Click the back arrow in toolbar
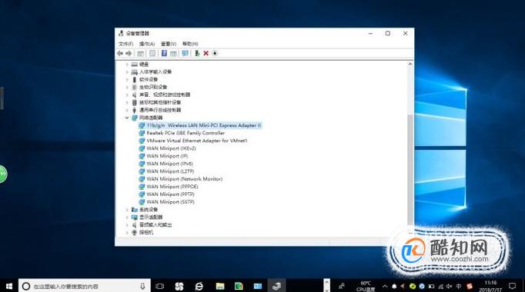The height and width of the screenshot is (292, 525). 120,53
